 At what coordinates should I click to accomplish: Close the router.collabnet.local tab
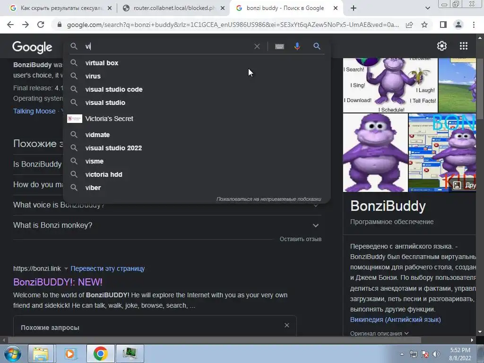pyautogui.click(x=223, y=9)
